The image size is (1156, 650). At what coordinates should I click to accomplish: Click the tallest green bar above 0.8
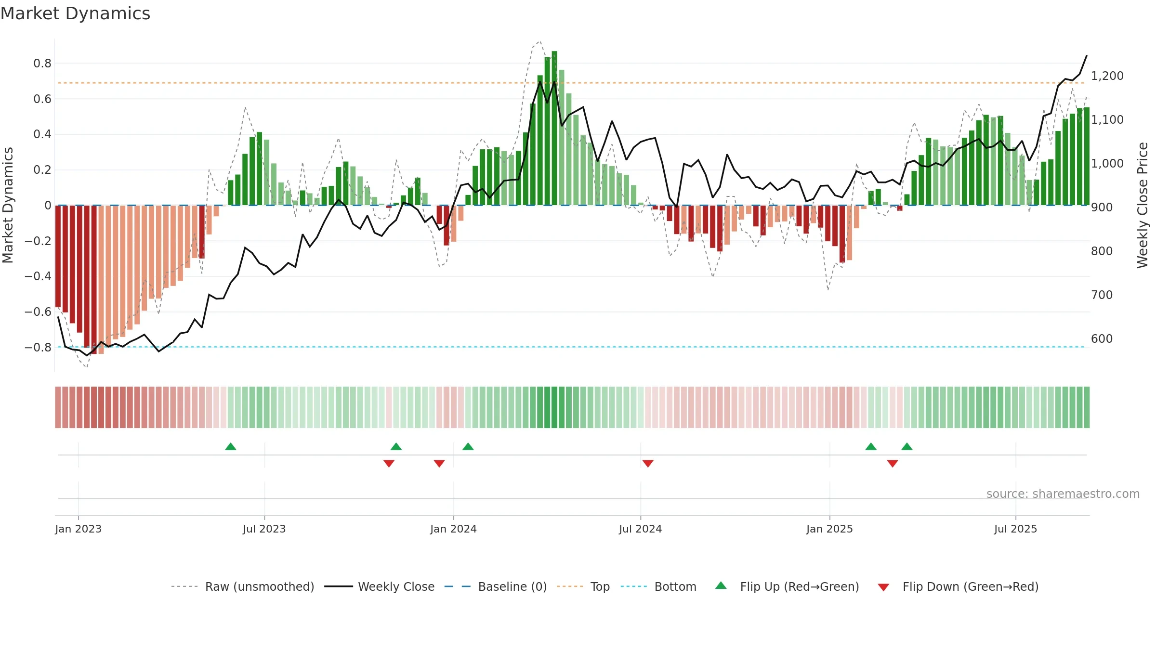pyautogui.click(x=554, y=128)
